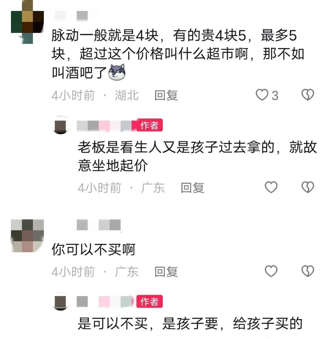Reply to the 你可以不买啊 comment
This screenshot has width=333, height=339.
166,272
